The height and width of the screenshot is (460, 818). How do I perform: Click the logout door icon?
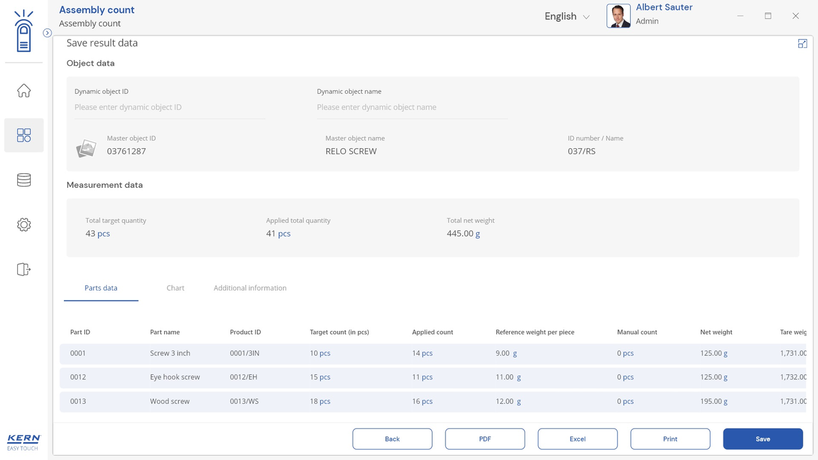pos(24,270)
